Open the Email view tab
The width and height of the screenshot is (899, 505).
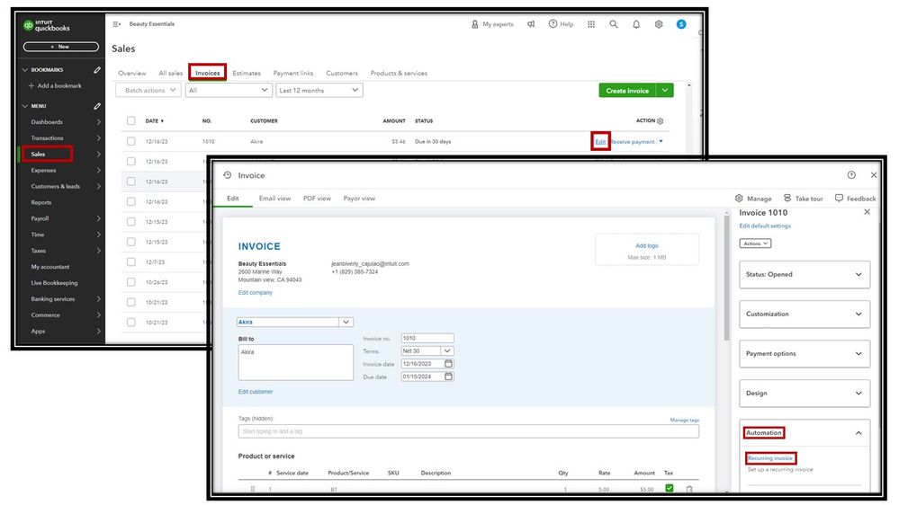tap(274, 198)
